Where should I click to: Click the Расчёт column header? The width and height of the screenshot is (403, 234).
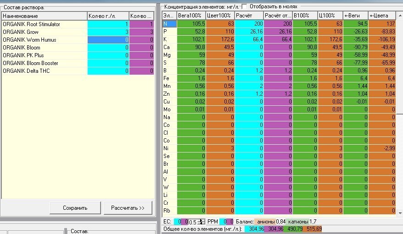pyautogui.click(x=249, y=16)
